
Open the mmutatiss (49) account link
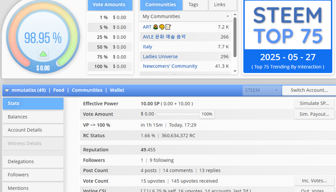coord(29,90)
